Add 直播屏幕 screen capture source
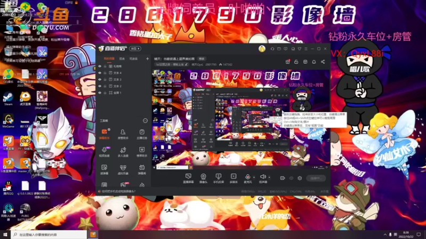This screenshot has height=239, width=426. click(x=189, y=178)
